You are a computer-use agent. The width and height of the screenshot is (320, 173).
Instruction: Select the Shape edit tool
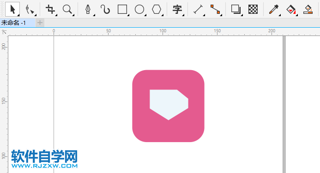coord(30,9)
